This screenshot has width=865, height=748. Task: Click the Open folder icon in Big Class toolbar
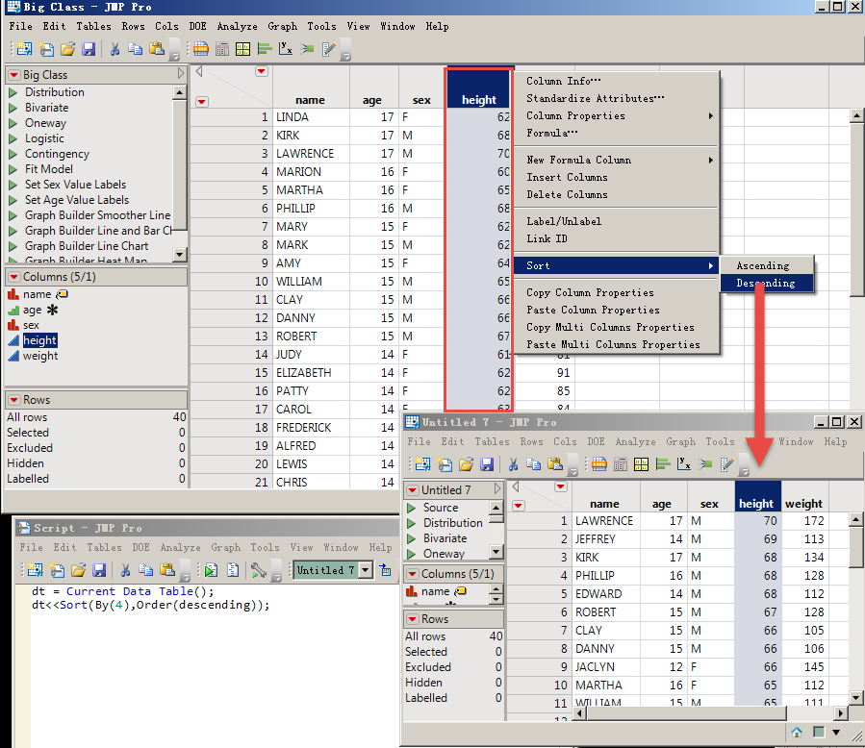click(67, 49)
